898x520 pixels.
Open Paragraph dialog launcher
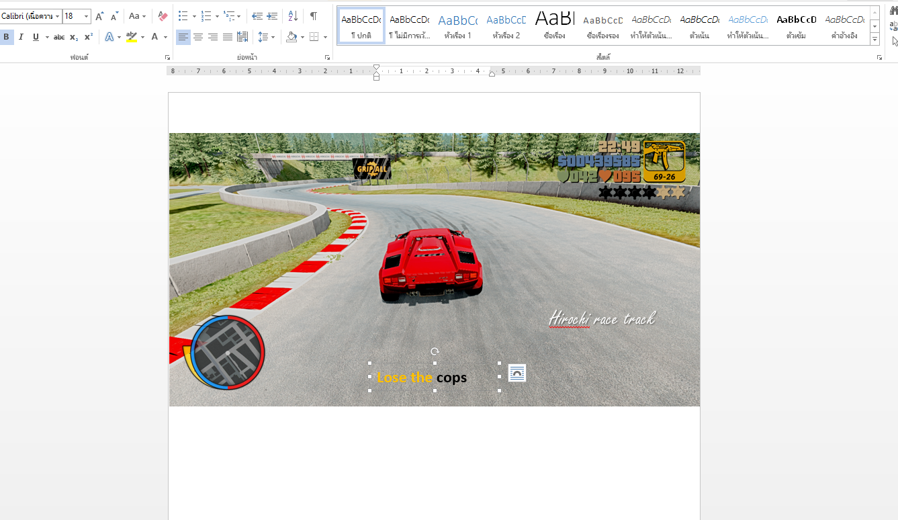click(x=328, y=58)
